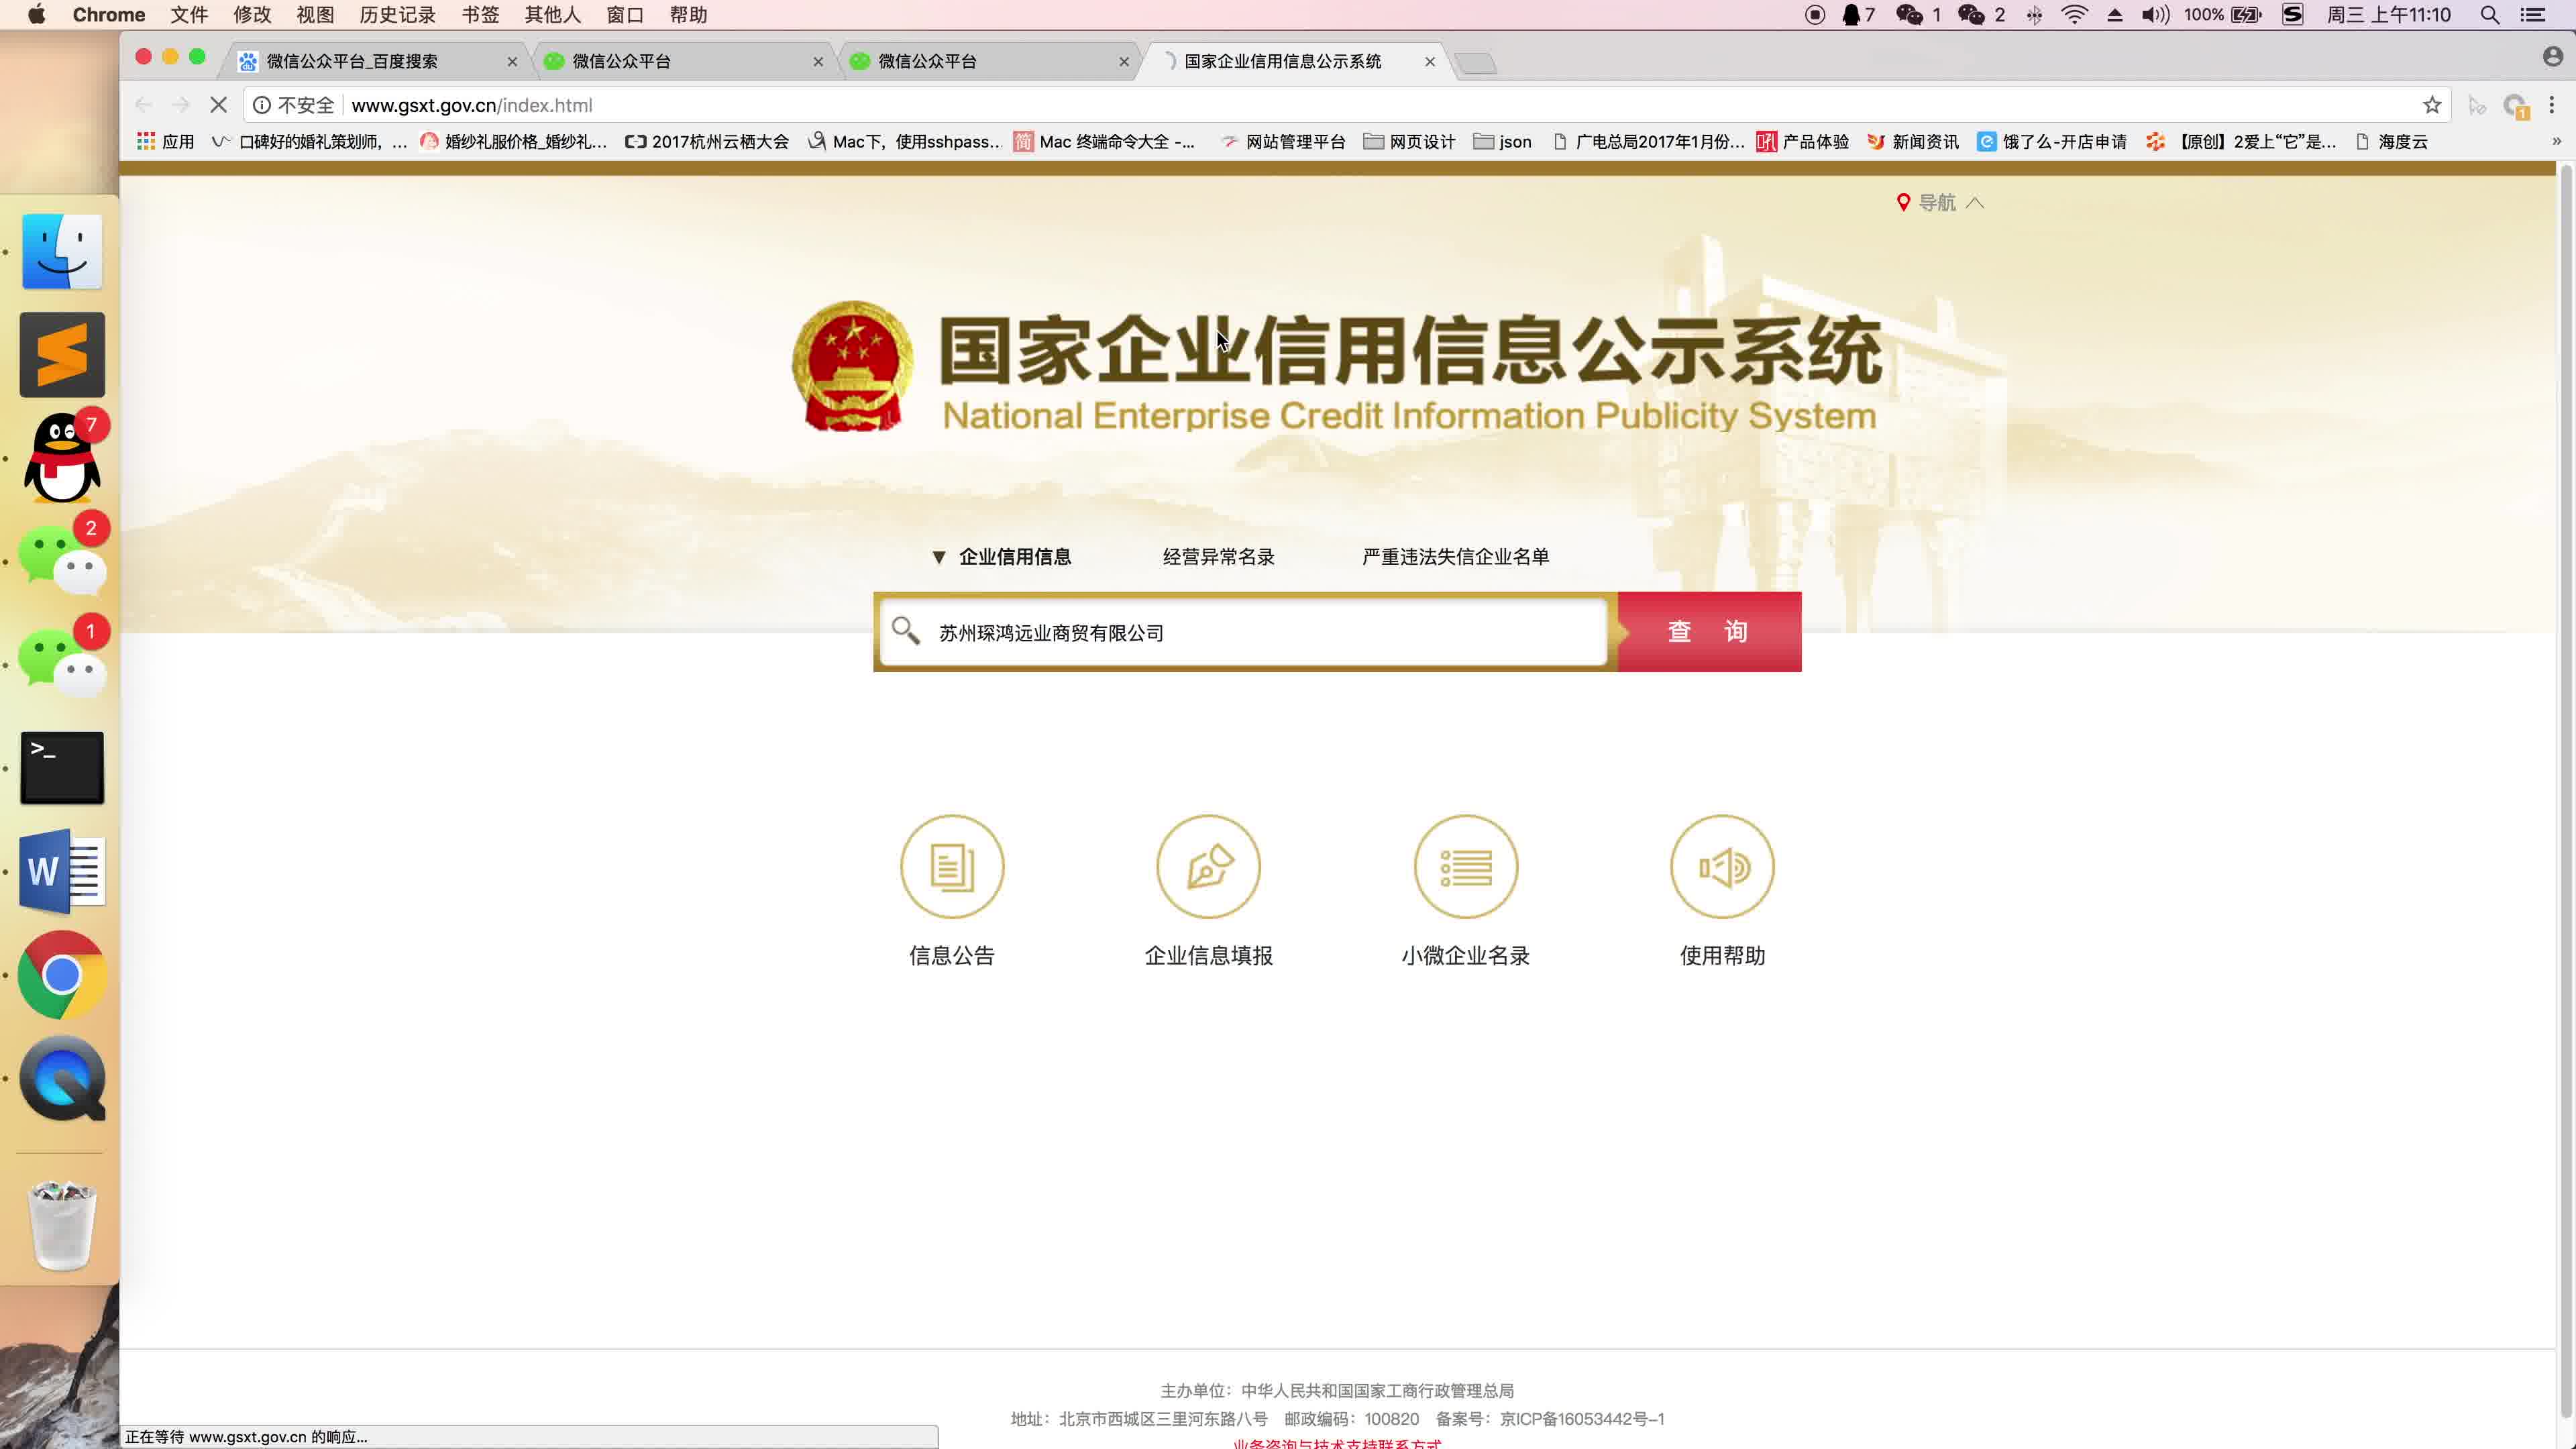Click the Sogou input method icon
Screen dimensions: 2576x1449
pyautogui.click(x=2292, y=15)
